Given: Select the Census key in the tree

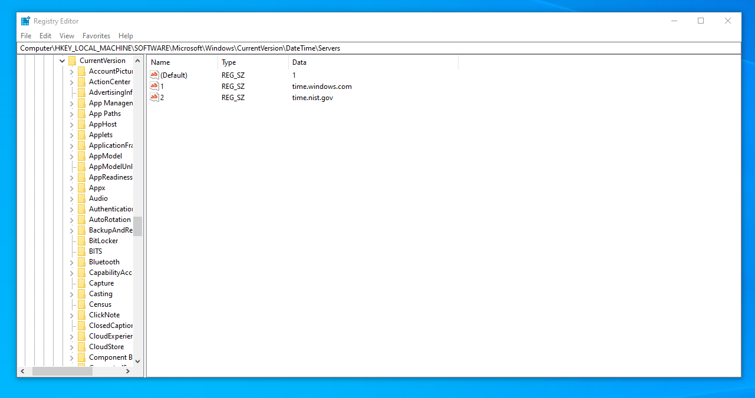Looking at the screenshot, I should pos(100,304).
